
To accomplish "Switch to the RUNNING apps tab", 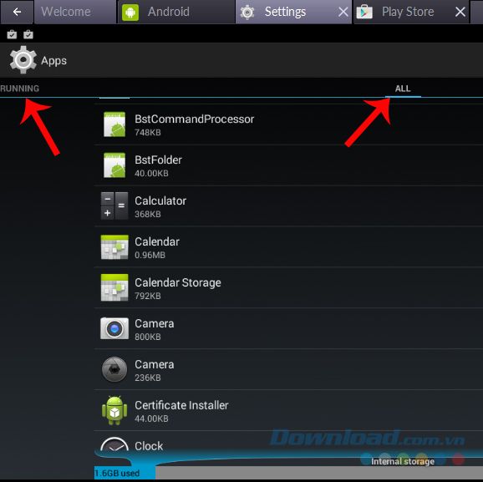I will click(20, 89).
